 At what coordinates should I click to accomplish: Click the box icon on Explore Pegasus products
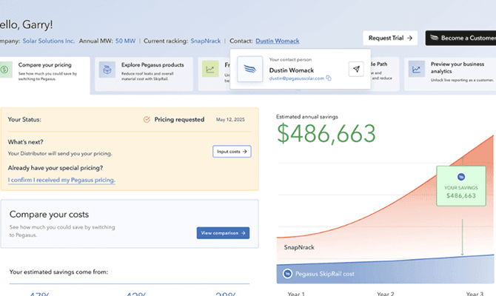[108, 70]
